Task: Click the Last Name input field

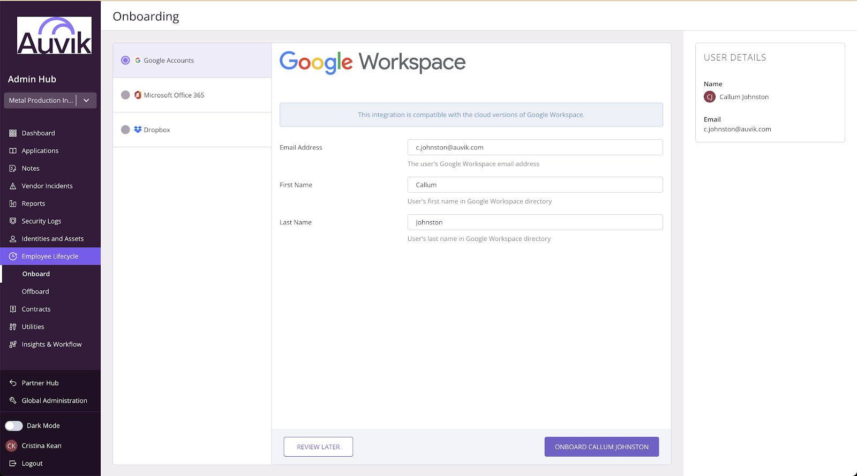Action: coord(535,222)
